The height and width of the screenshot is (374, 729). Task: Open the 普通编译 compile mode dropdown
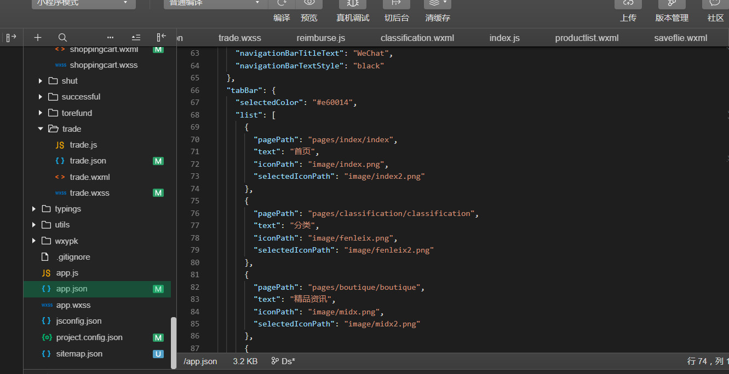[x=215, y=3]
